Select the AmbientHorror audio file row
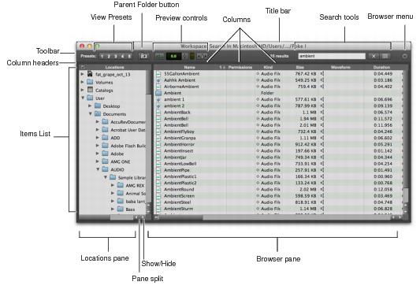 279,144
